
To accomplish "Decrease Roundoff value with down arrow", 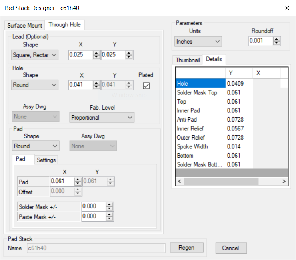I will pos(276,43).
